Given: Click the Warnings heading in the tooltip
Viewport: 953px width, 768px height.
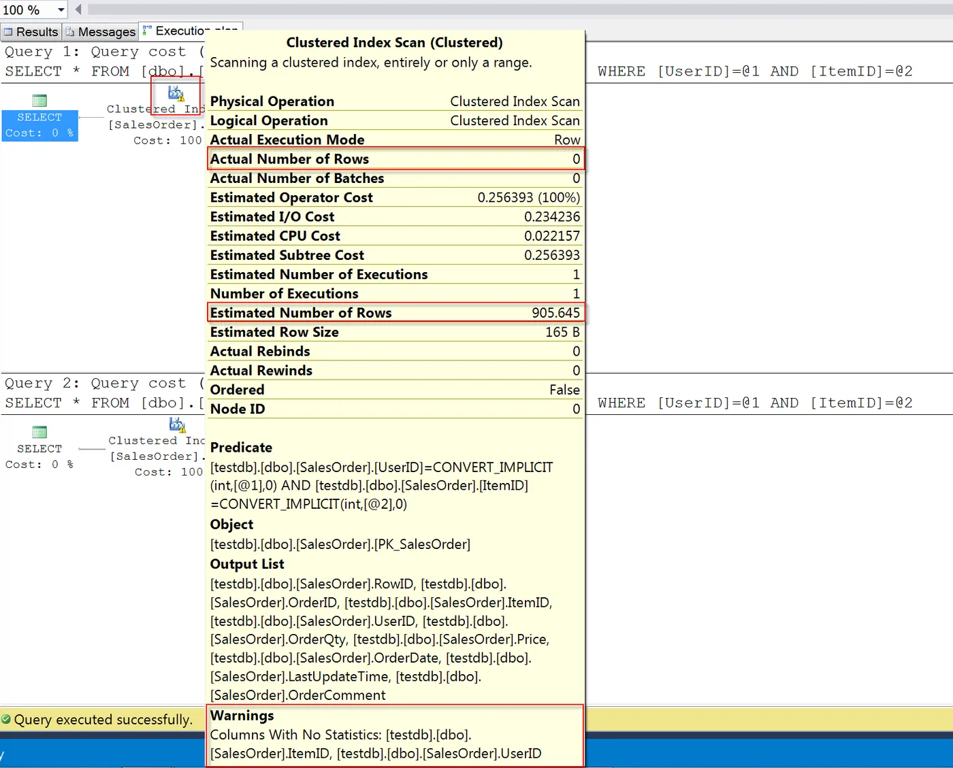Looking at the screenshot, I should coord(242,716).
